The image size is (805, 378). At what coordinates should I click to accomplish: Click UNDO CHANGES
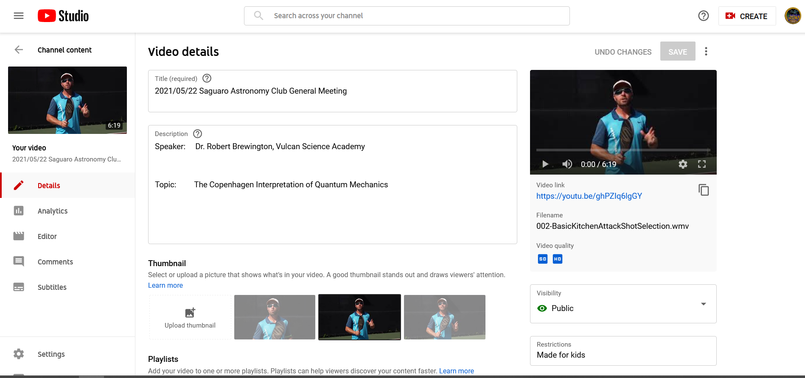[623, 52]
